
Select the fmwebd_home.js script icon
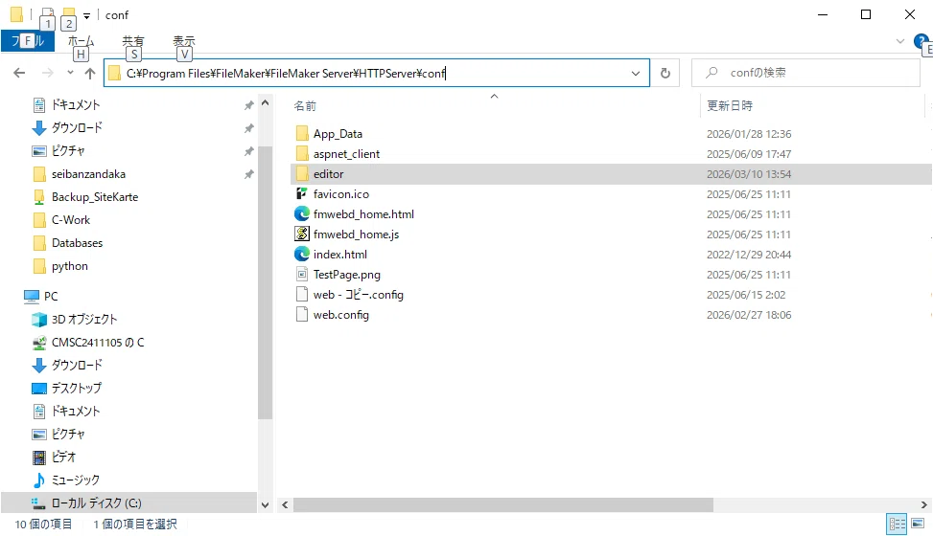point(302,234)
